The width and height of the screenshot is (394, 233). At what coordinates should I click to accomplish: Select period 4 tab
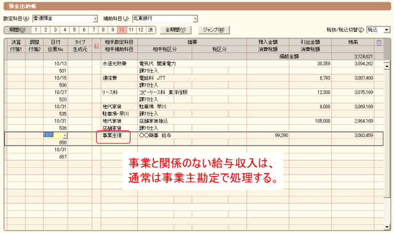(65, 30)
